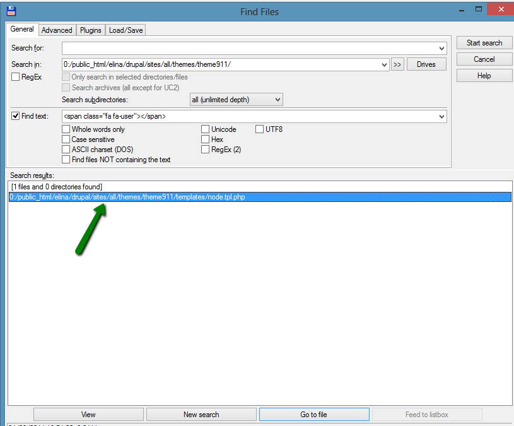Viewport: 514px width, 426px height.
Task: Check Whole words only
Action: (x=66, y=129)
